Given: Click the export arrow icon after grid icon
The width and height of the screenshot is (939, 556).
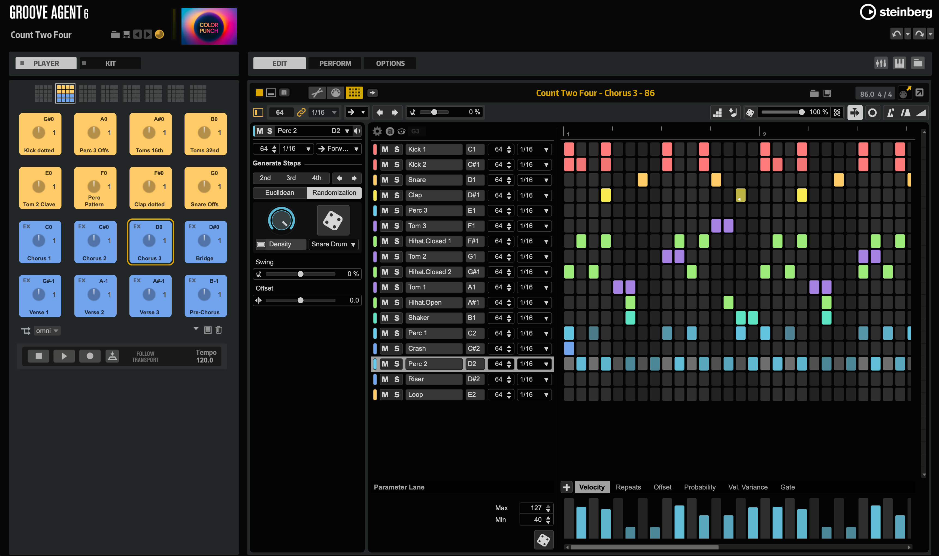Looking at the screenshot, I should click(x=372, y=93).
